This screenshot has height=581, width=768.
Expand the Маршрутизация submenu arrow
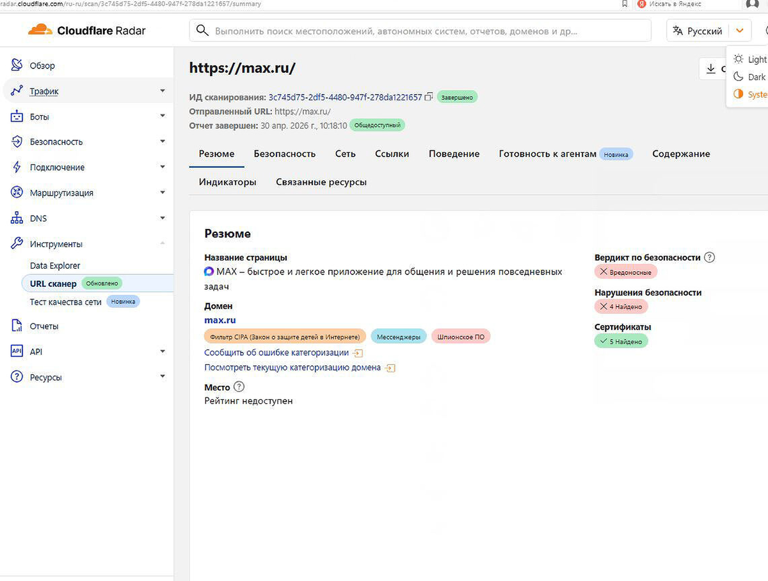pyautogui.click(x=163, y=193)
